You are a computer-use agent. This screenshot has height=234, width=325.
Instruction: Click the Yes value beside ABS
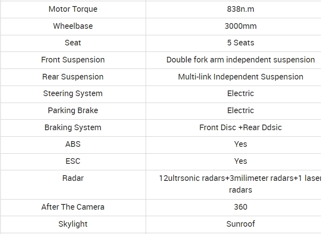(240, 144)
